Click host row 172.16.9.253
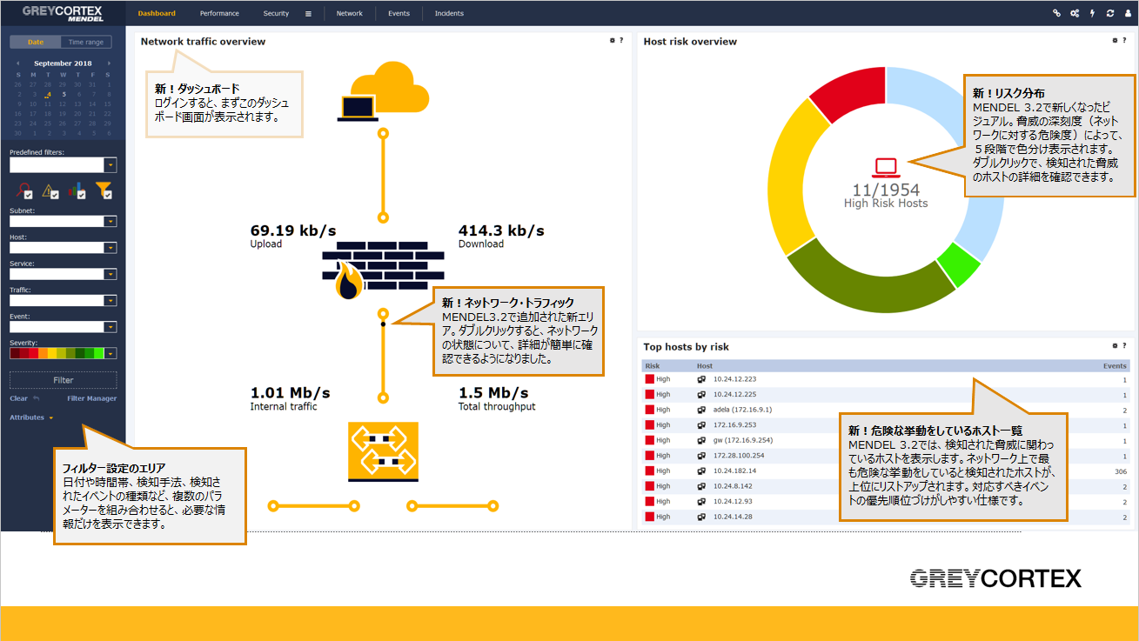The height and width of the screenshot is (641, 1139). point(886,425)
